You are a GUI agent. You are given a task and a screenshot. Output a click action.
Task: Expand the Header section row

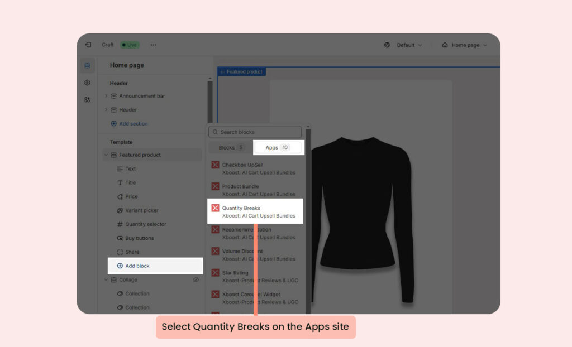106,110
